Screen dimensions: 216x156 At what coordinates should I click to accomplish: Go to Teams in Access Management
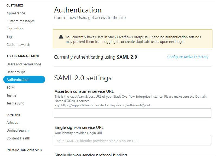pos(11,95)
